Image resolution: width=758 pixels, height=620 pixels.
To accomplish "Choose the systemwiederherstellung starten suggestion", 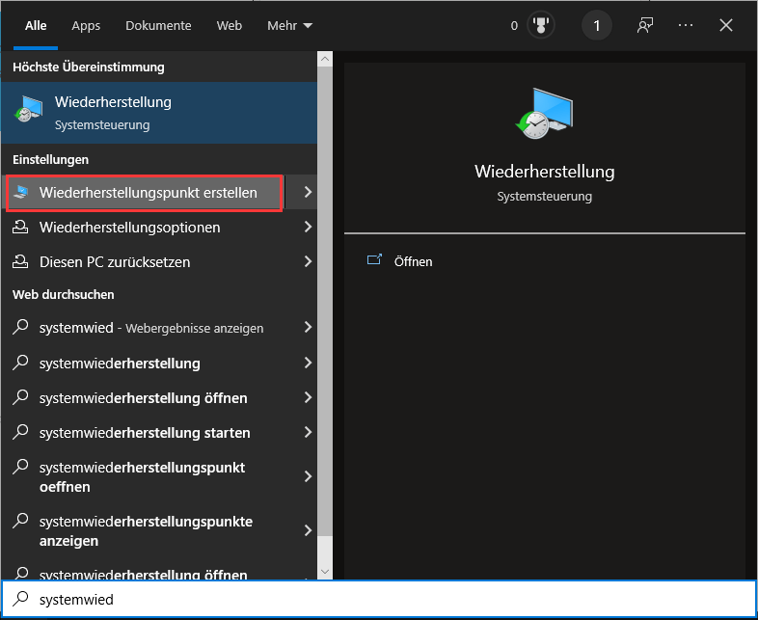I will [145, 433].
